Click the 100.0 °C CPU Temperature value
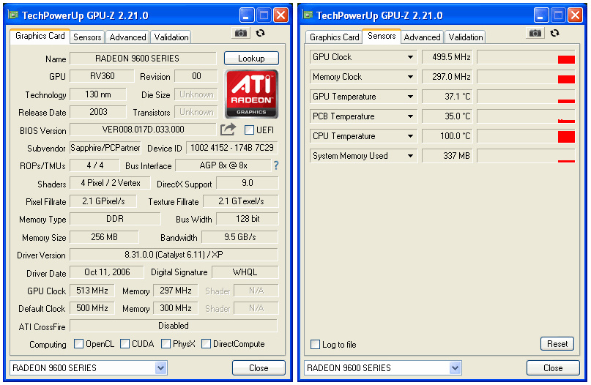This screenshot has width=591, height=385. click(x=447, y=136)
